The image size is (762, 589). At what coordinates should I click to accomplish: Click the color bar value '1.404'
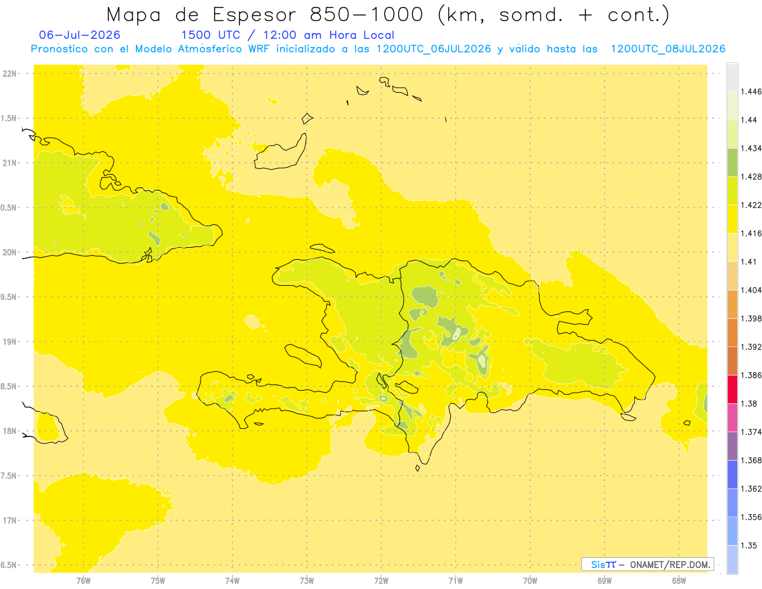(751, 290)
